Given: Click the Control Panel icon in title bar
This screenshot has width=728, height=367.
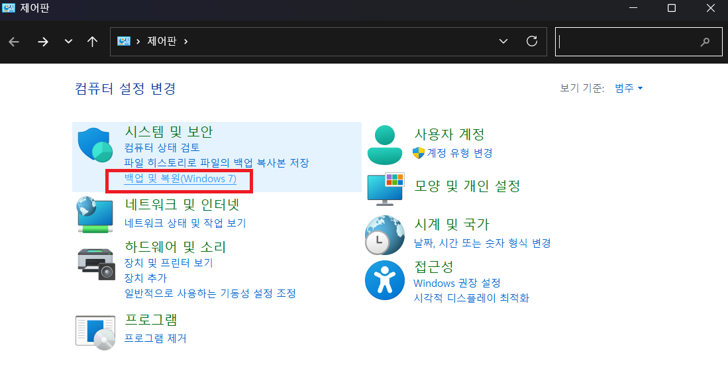Looking at the screenshot, I should [9, 8].
